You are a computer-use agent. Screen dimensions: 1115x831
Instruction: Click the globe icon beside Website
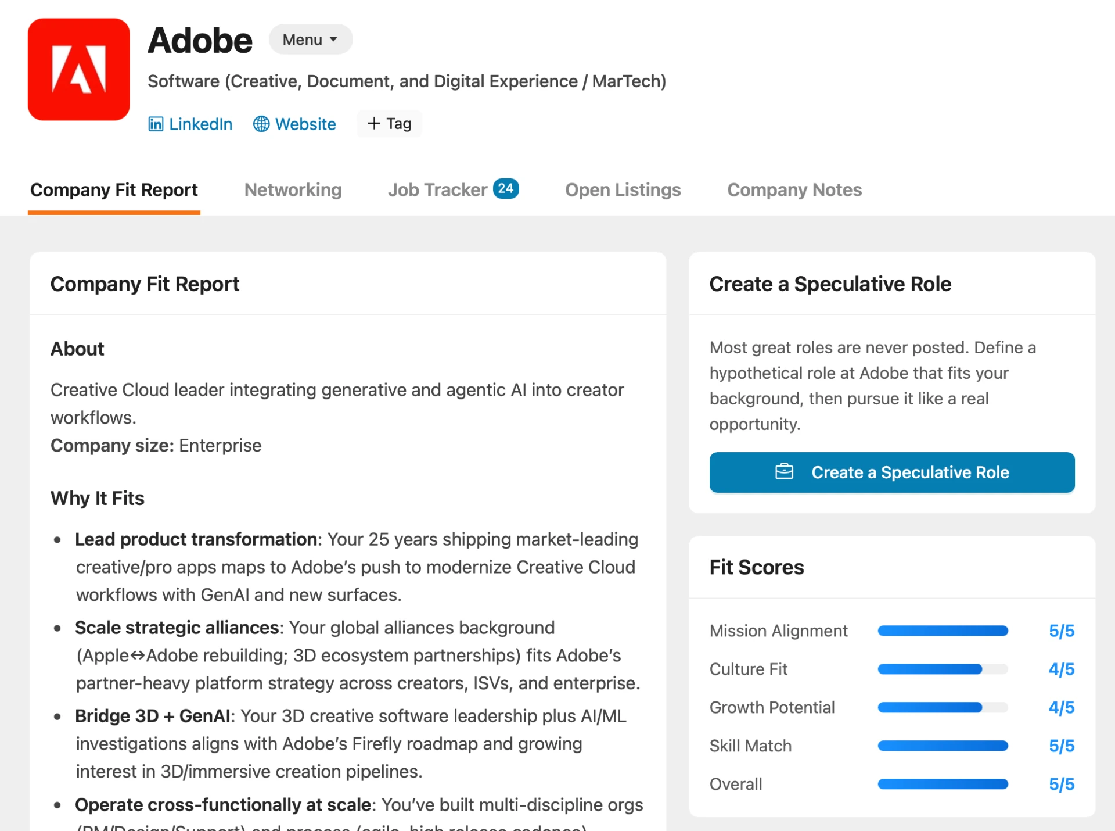pos(261,124)
